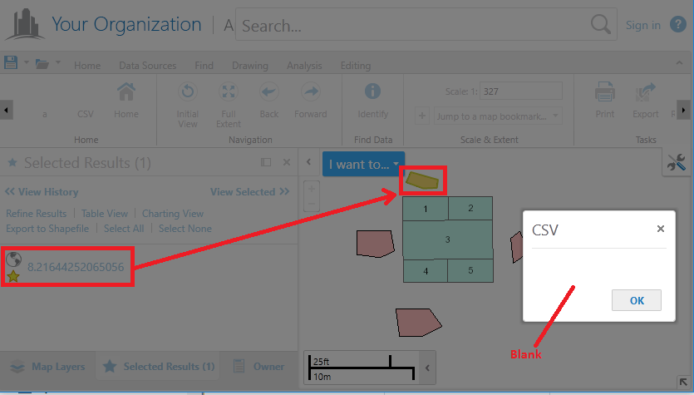Click parcel labeled 3 on map
The image size is (694, 395).
click(x=447, y=239)
